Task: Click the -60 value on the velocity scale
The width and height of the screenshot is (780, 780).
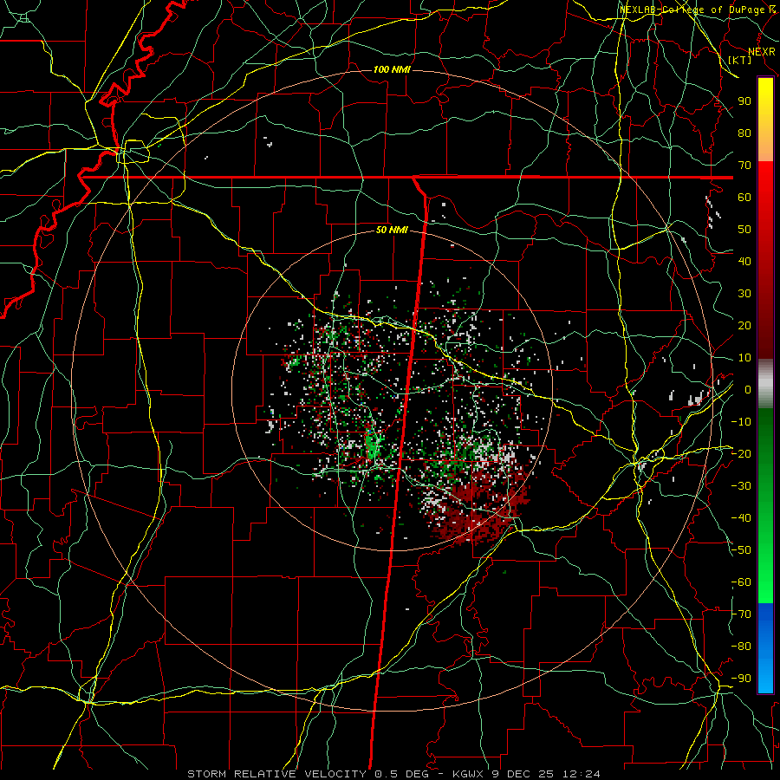Action: [741, 582]
